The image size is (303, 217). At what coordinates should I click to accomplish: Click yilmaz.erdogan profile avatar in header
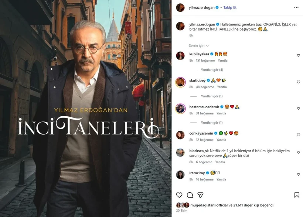180,7
